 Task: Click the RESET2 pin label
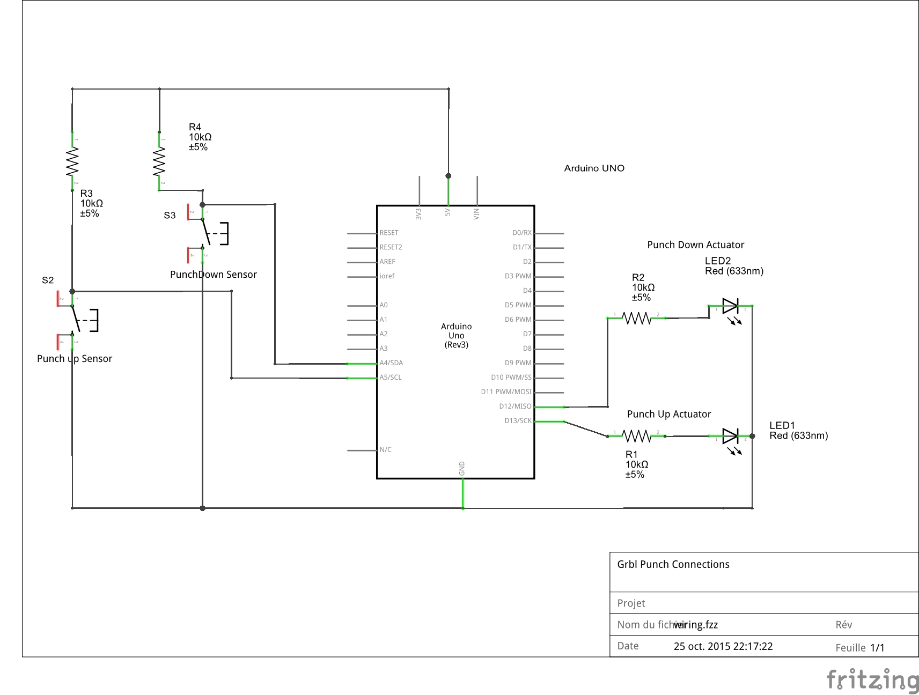391,247
